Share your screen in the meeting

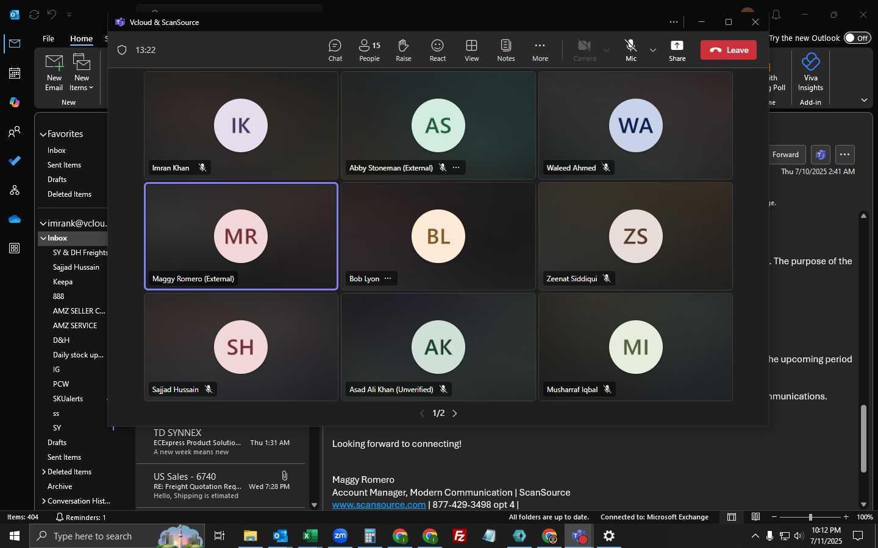[x=677, y=50]
